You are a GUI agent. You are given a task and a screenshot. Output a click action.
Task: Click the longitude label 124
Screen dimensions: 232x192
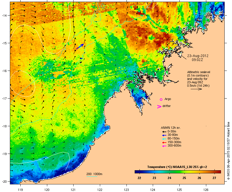(x=153, y=190)
